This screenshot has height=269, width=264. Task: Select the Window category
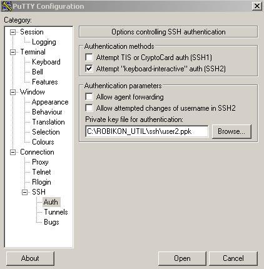click(33, 92)
